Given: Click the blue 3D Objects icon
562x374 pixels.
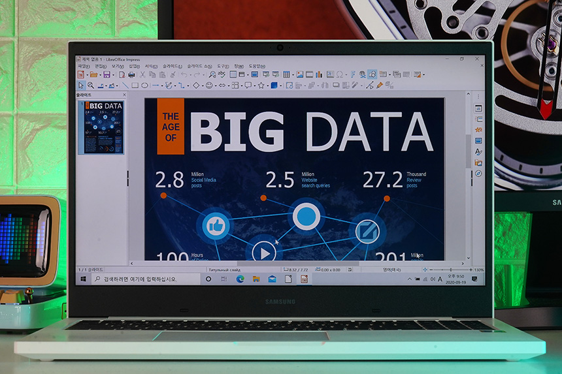Looking at the screenshot, I should coord(274,86).
